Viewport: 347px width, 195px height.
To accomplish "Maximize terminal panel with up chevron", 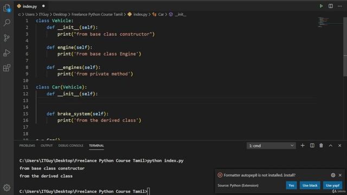I will (x=330, y=146).
